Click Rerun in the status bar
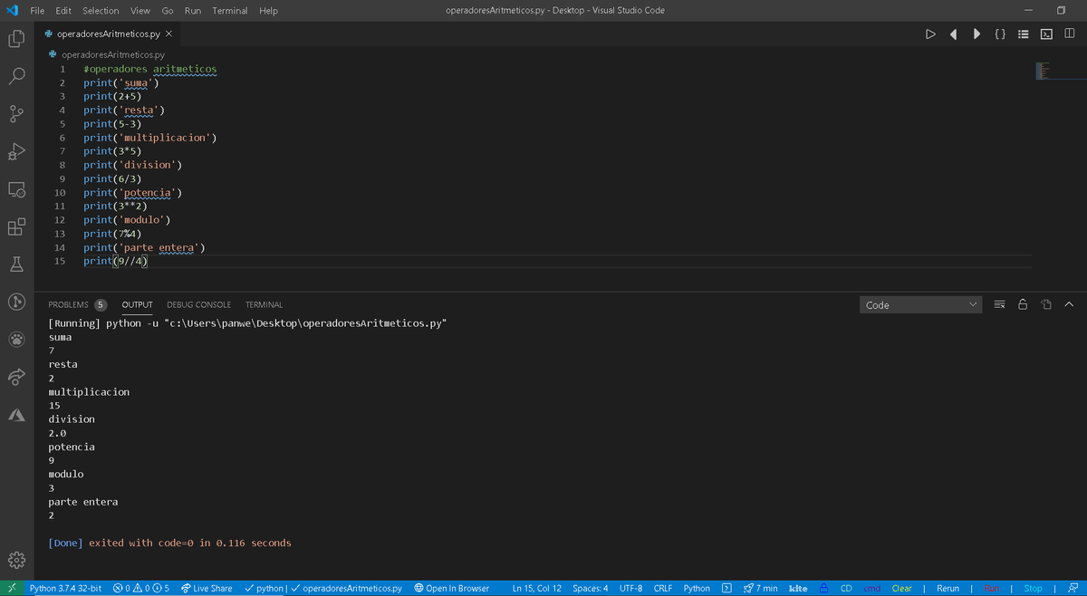1087x596 pixels. tap(948, 588)
